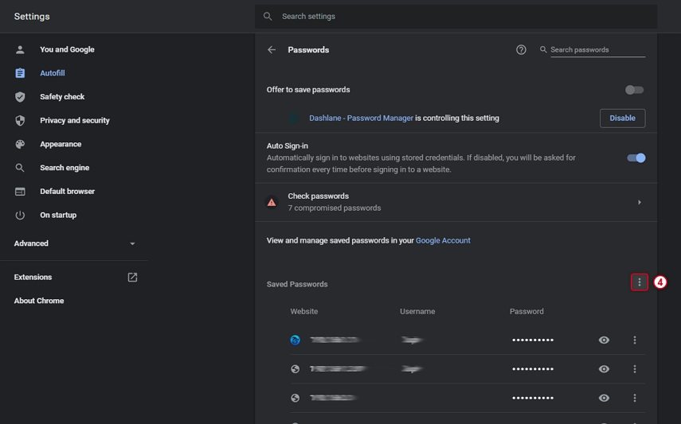
Task: Show password for first saved entry
Action: pos(604,340)
